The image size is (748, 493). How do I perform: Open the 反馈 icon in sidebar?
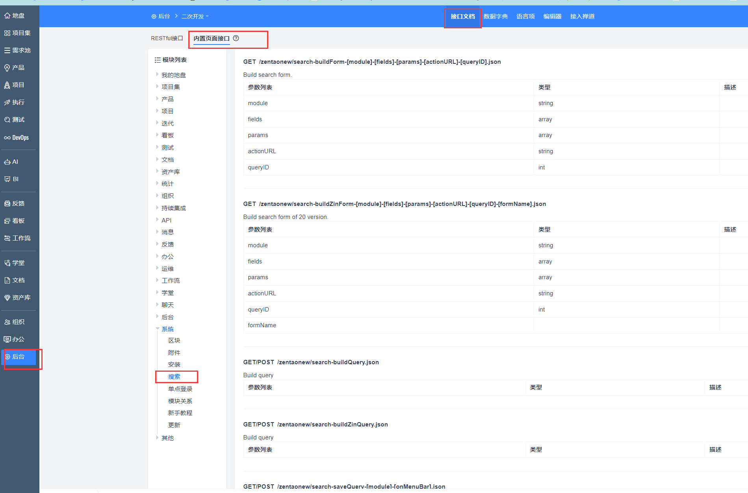tap(7, 204)
